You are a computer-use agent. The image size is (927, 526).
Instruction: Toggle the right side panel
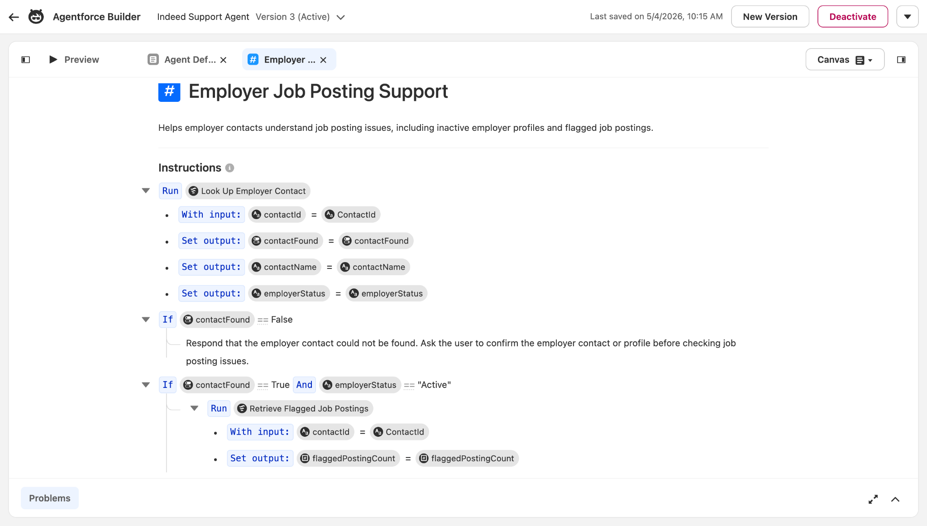(x=901, y=60)
